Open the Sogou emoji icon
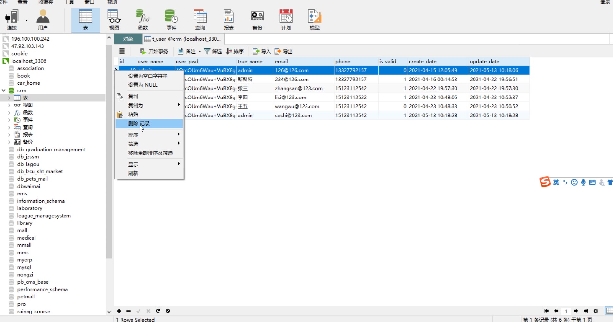 tap(574, 182)
